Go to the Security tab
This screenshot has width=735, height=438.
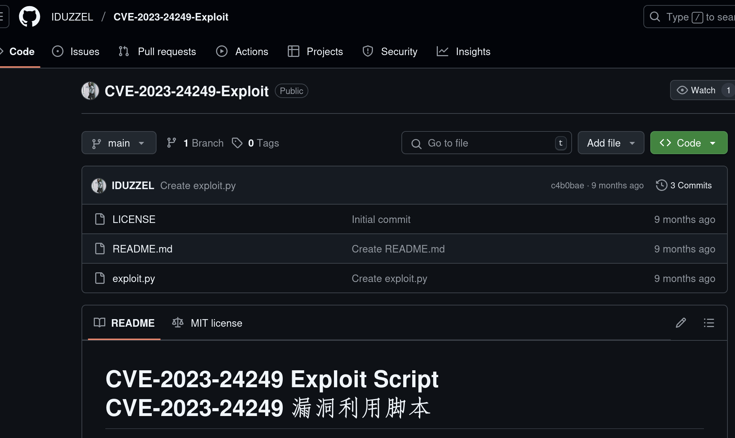coord(390,52)
